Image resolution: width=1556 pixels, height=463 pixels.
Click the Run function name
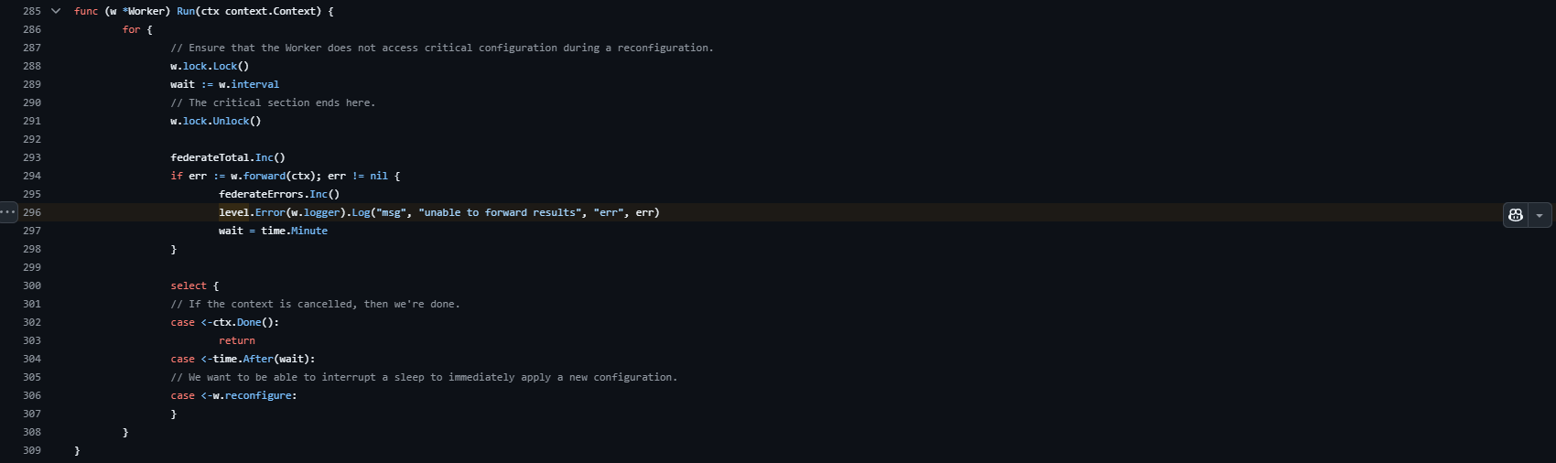click(186, 11)
